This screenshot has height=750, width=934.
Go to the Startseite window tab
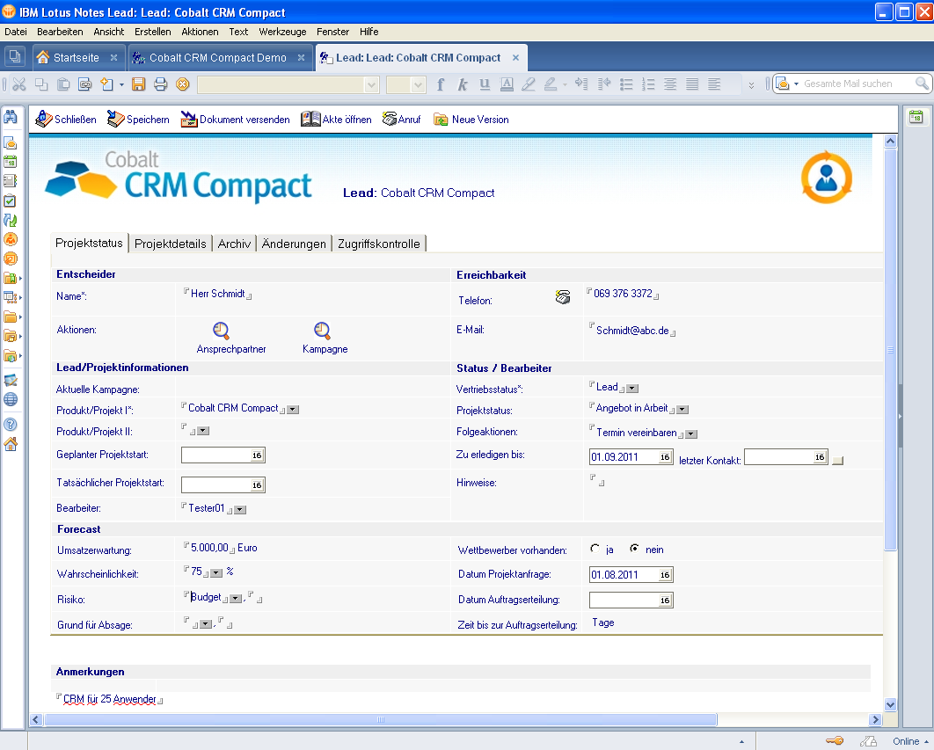pyautogui.click(x=77, y=58)
